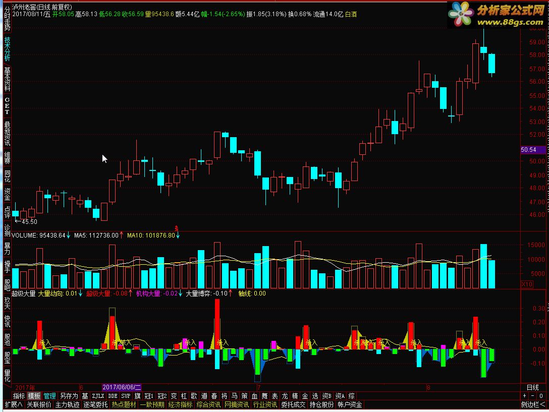Click the minus zoom-out button
This screenshot has height=412, width=549.
pyautogui.click(x=532, y=396)
